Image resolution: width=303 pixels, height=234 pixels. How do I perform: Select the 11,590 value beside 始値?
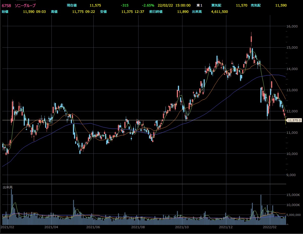tap(28, 12)
